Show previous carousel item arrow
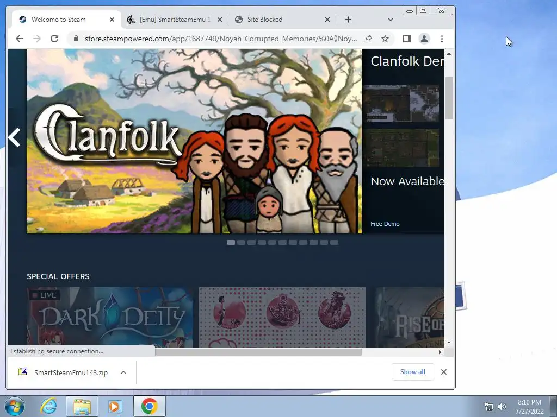This screenshot has width=557, height=417. 14,137
